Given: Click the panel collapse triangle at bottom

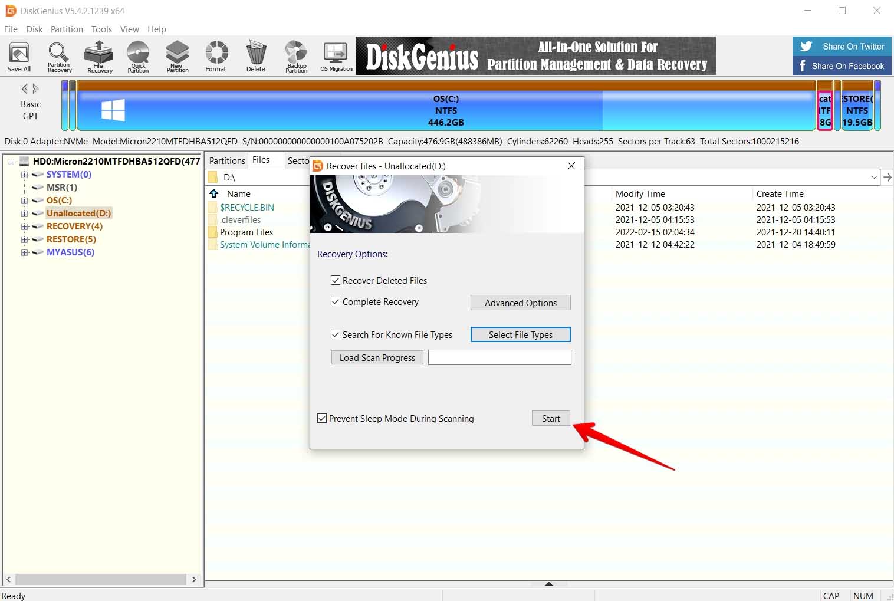Looking at the screenshot, I should [x=549, y=584].
